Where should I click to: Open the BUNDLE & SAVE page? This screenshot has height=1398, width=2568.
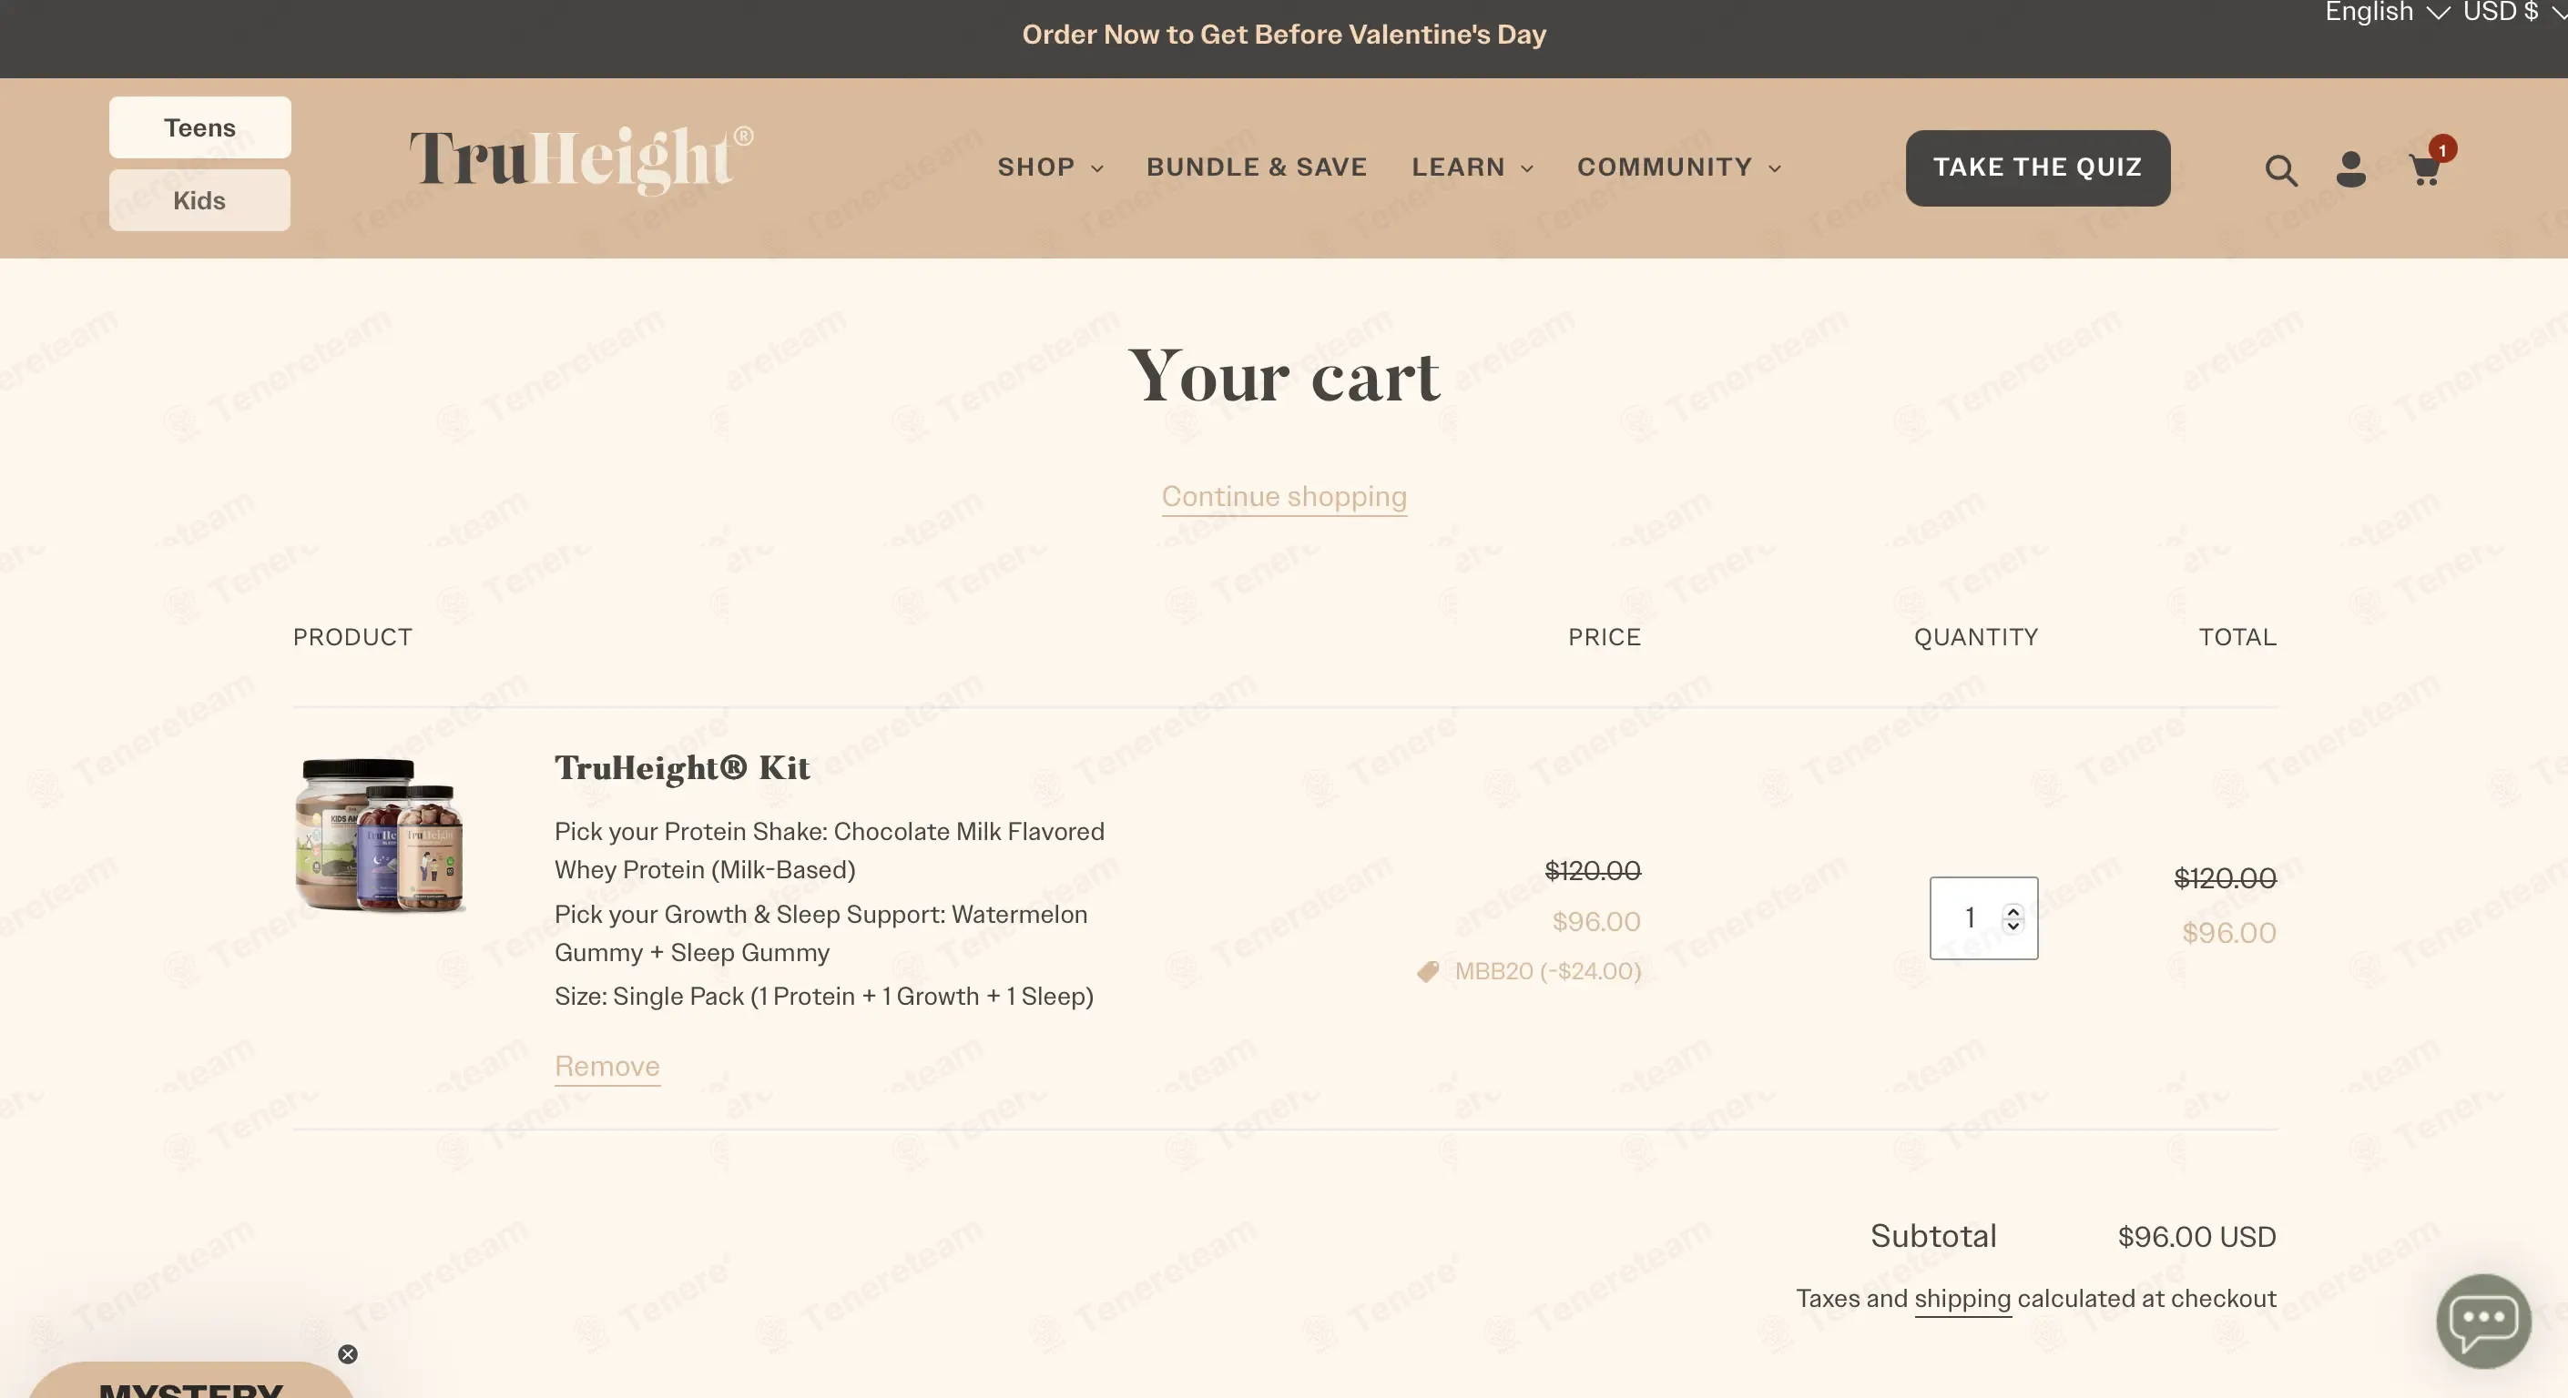(1256, 167)
